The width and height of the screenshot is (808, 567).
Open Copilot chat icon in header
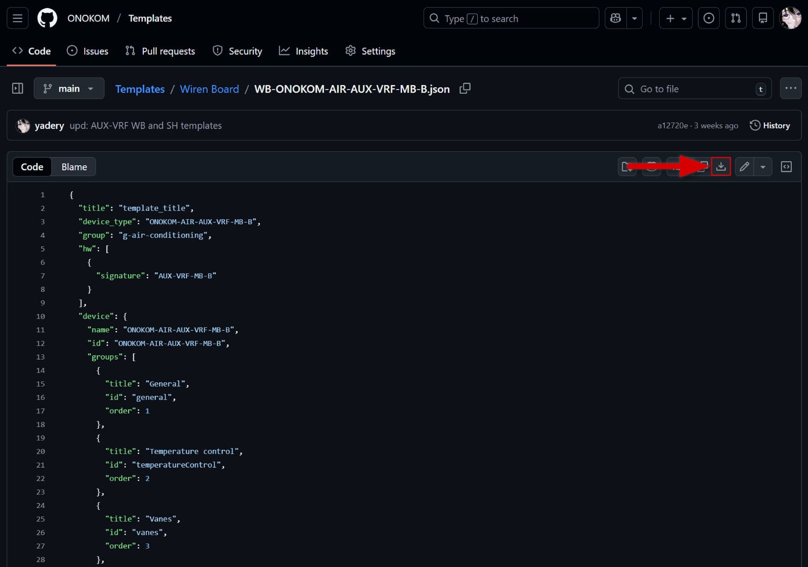coord(616,18)
